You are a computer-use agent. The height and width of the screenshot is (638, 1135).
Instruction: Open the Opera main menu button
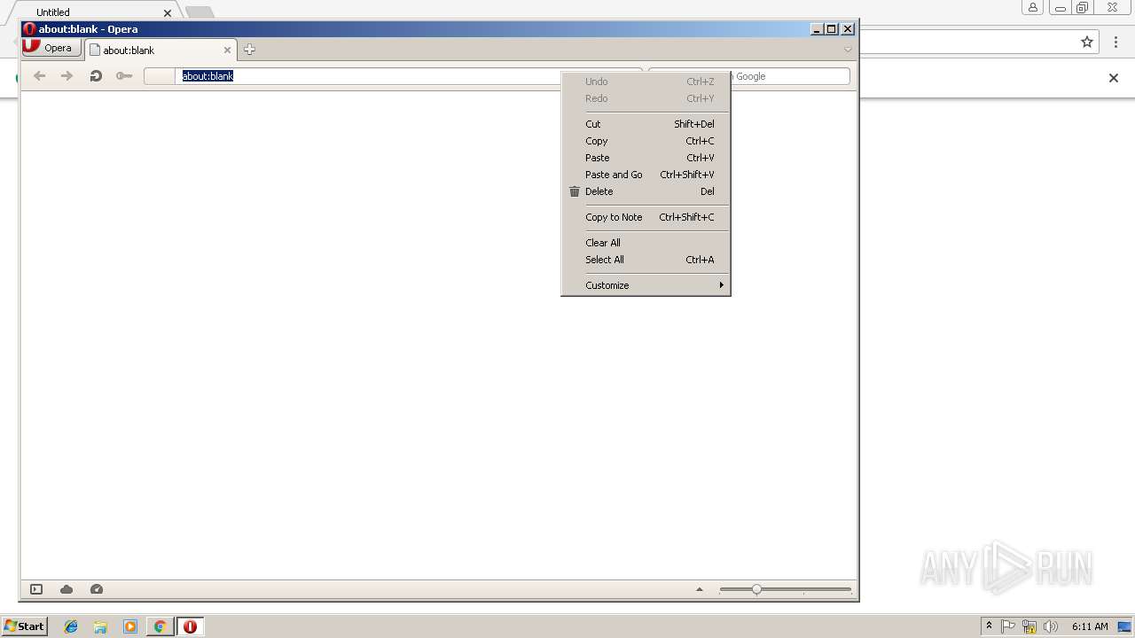pos(52,48)
